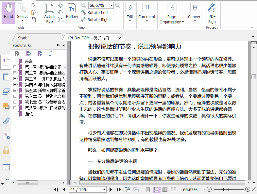Enable single page view mode
Screen dimensions: 257x194
[148, 189]
